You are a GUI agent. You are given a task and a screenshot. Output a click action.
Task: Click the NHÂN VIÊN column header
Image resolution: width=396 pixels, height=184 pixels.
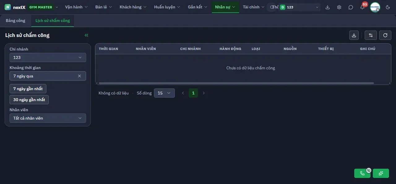(x=146, y=49)
